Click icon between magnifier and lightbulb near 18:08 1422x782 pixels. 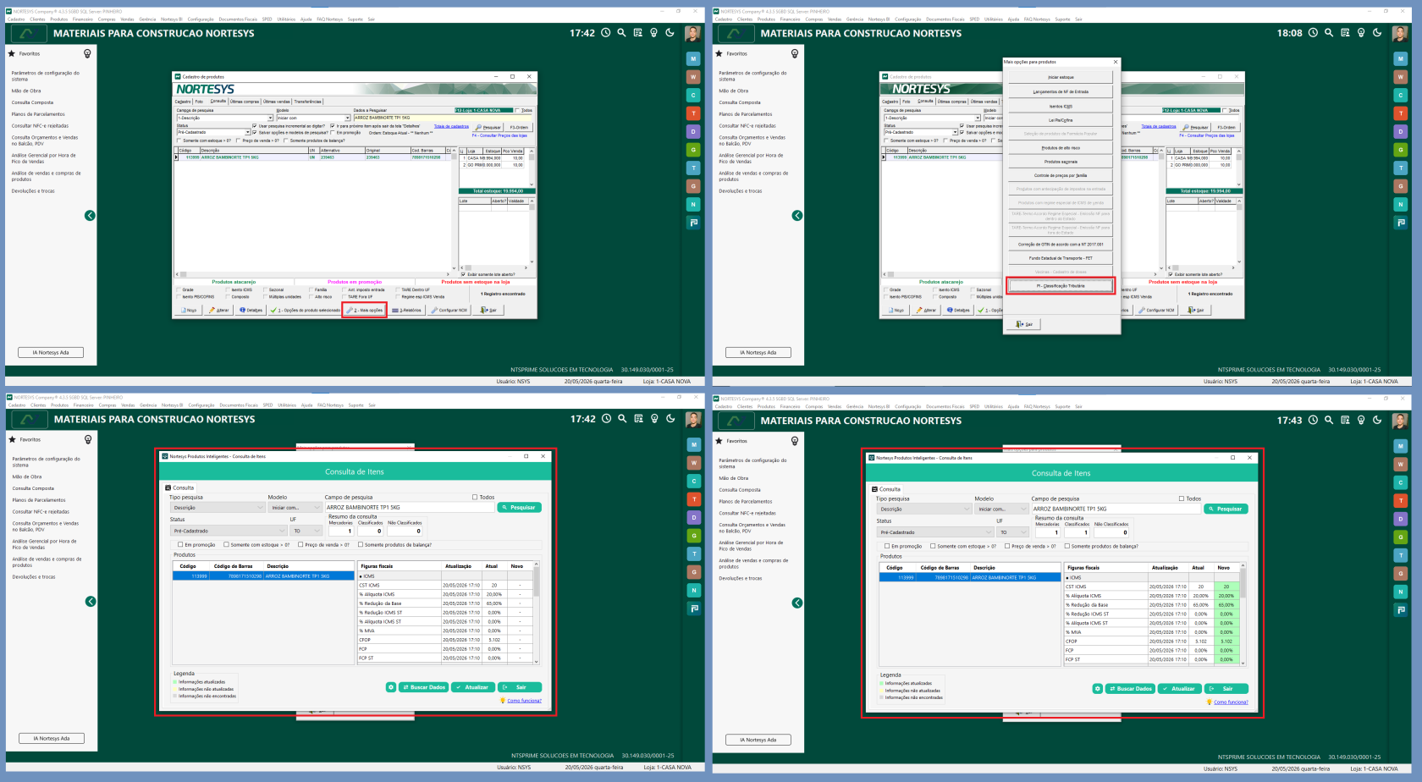(x=1345, y=33)
